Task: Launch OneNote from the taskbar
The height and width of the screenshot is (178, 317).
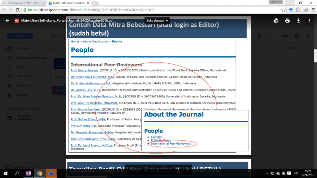Action: (x=28, y=173)
